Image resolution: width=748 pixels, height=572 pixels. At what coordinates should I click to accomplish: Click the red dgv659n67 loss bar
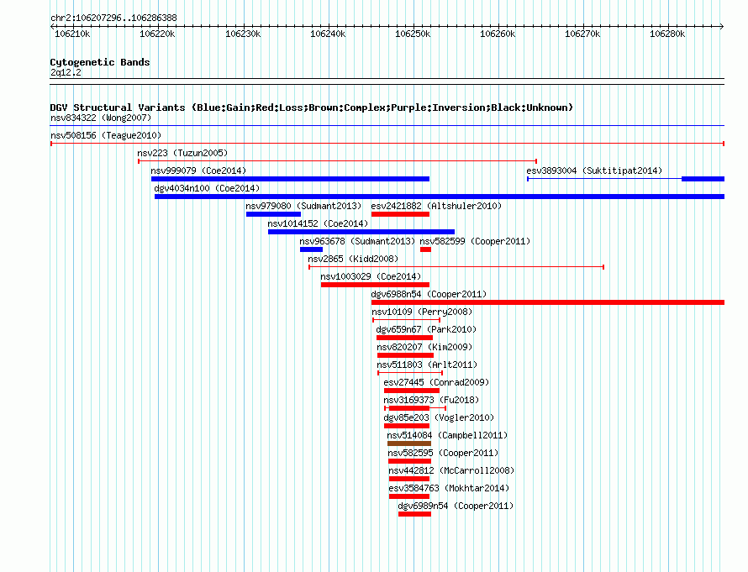point(404,338)
